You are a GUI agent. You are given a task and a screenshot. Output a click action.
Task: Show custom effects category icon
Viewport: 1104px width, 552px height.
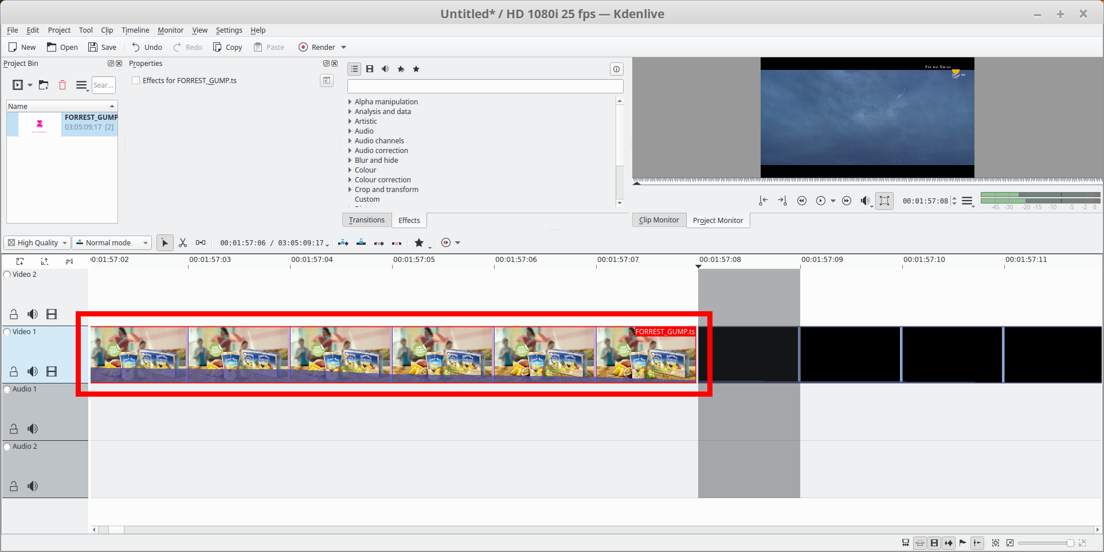[x=401, y=69]
